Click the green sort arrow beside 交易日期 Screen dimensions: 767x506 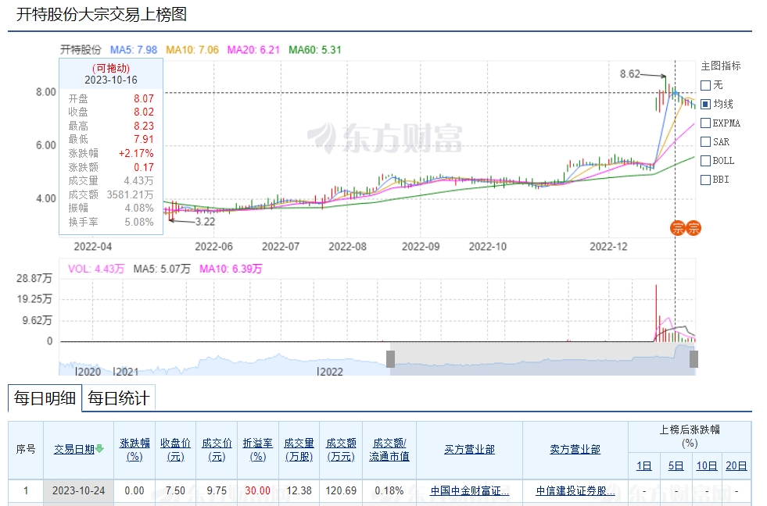pyautogui.click(x=99, y=449)
